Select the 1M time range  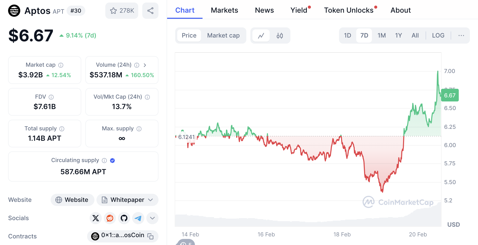coord(382,36)
